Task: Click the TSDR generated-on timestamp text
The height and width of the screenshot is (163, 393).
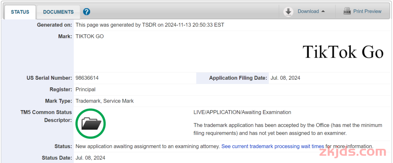Action: click(150, 25)
